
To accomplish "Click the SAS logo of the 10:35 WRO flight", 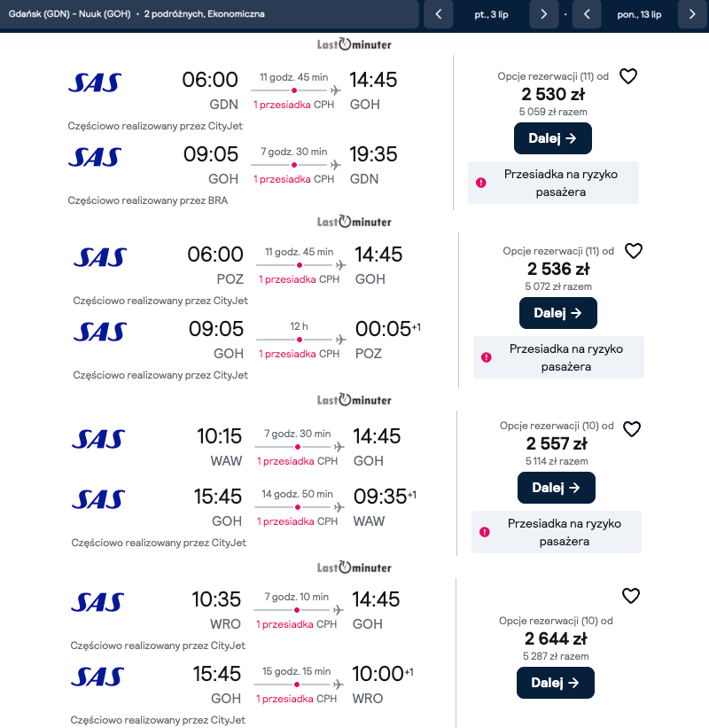I will click(x=97, y=602).
